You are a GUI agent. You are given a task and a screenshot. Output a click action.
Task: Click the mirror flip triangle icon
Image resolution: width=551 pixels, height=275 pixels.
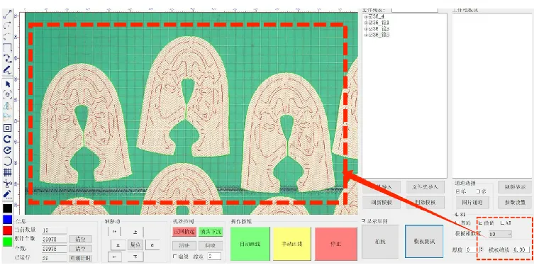[x=7, y=106]
